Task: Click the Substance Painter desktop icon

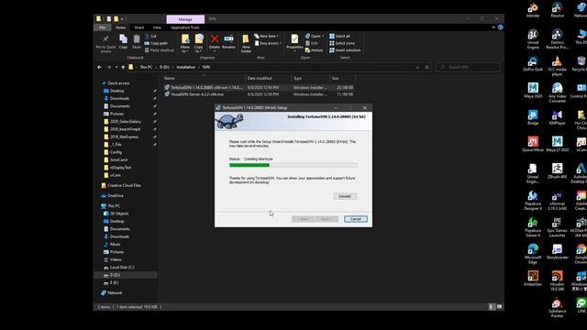Action: point(557,308)
